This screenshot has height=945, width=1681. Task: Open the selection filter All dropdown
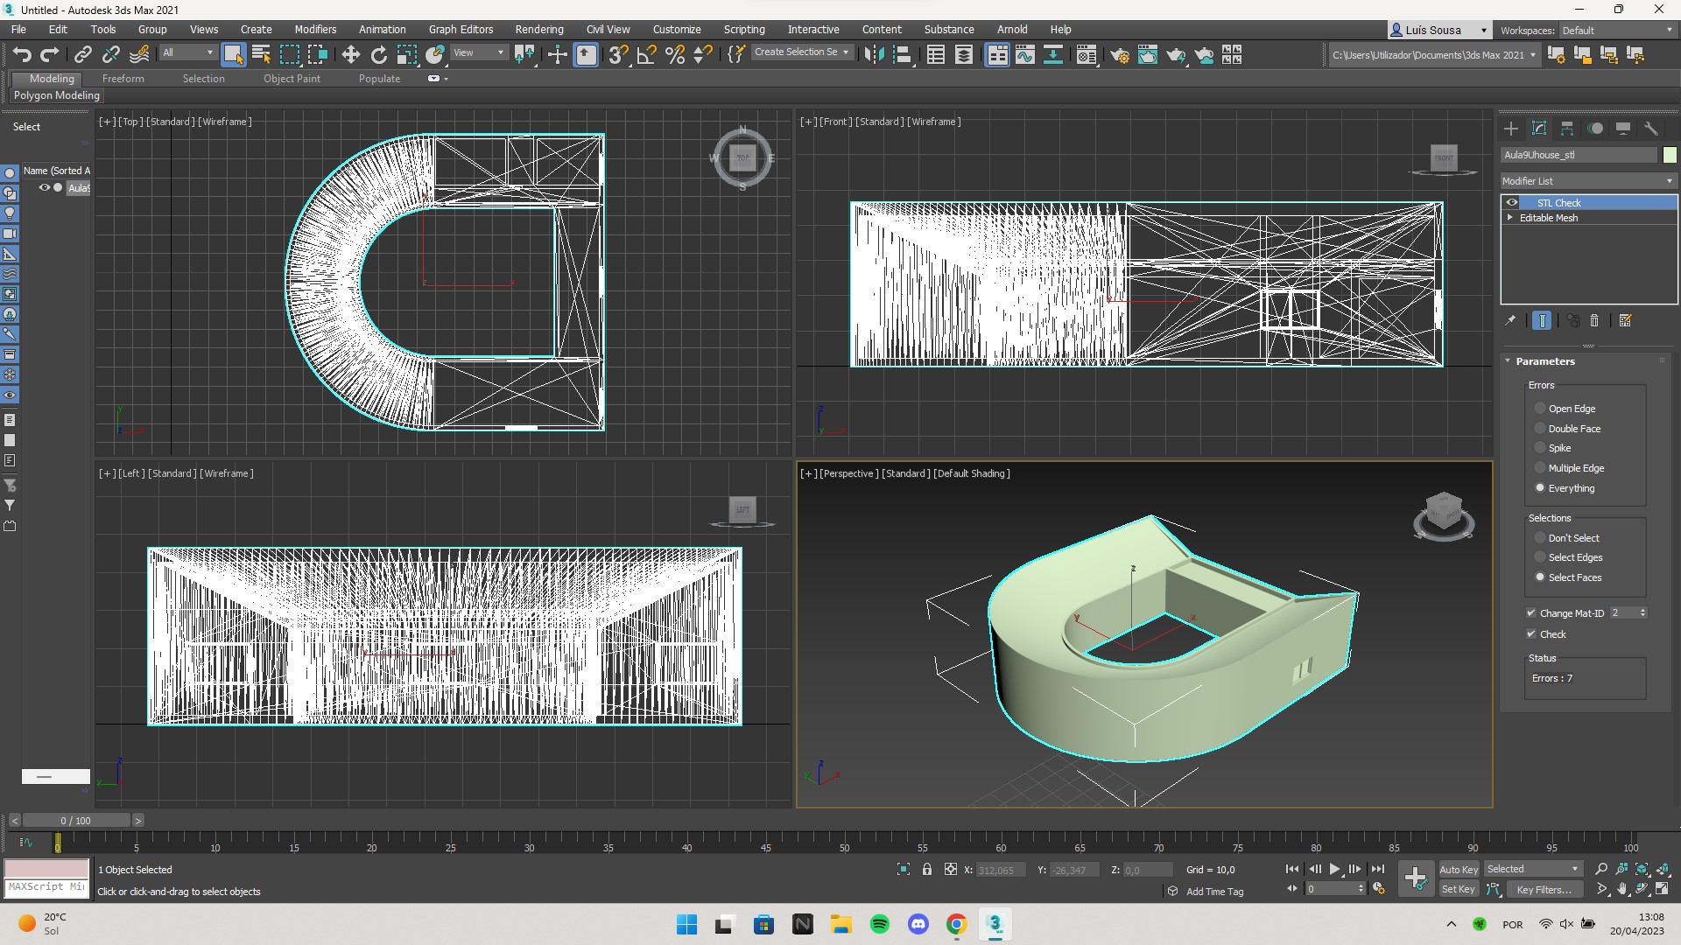(187, 52)
